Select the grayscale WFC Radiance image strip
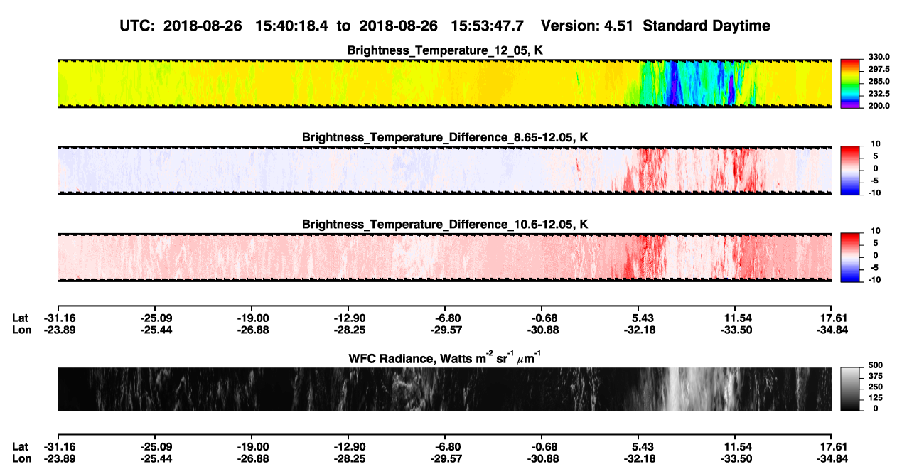This screenshot has height=474, width=924. tap(445, 389)
